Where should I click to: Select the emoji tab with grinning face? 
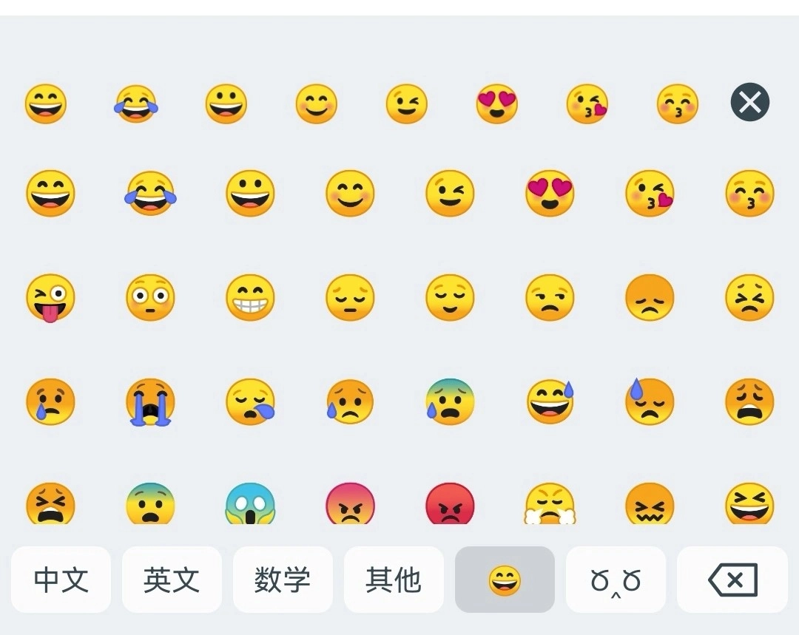pyautogui.click(x=505, y=580)
